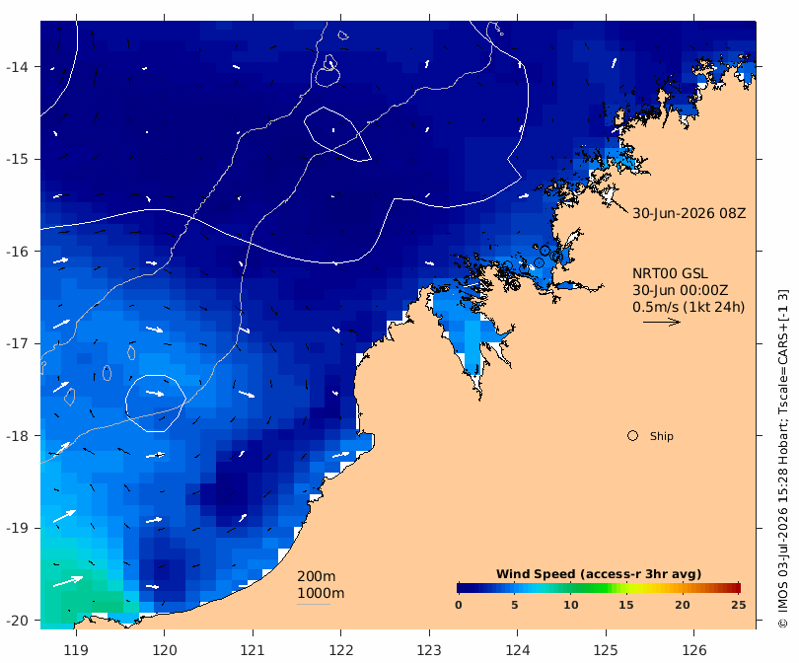
Task: Click the latitude -17 axis label
Action: click(x=18, y=343)
